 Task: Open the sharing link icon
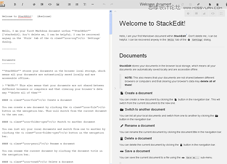point(198,5)
